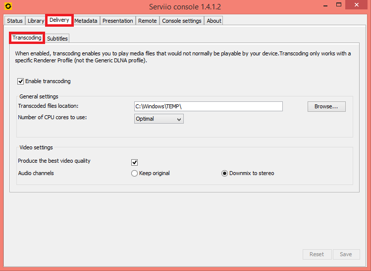Open the Console settings tab

coord(182,21)
